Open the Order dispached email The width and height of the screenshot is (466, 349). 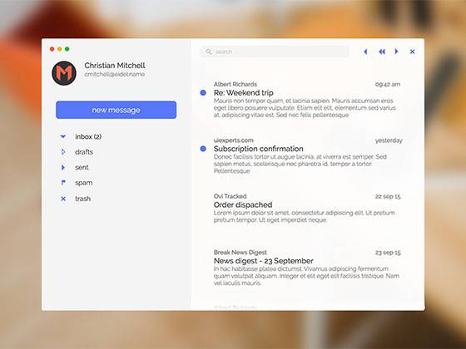[x=307, y=209]
